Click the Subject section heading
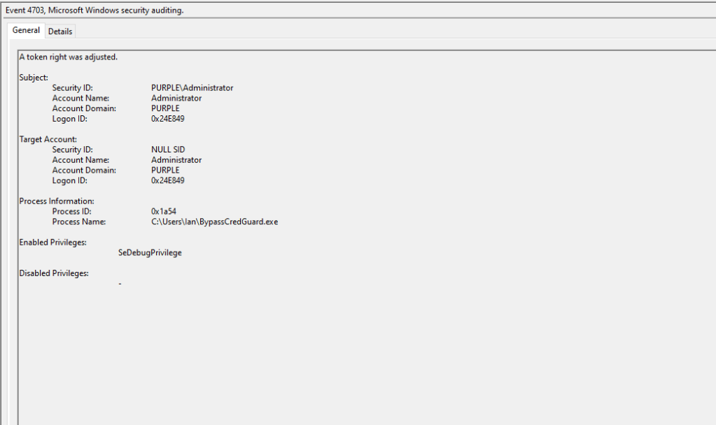Screen dimensions: 716x425 click(34, 78)
